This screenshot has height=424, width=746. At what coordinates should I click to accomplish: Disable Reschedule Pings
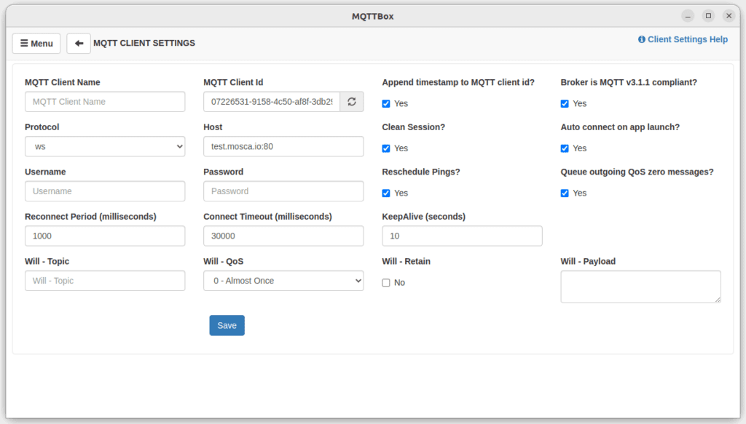point(385,193)
